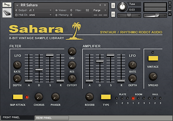The width and height of the screenshot is (173, 121).
Task: Click the Filter RES knob
Action: point(72,65)
